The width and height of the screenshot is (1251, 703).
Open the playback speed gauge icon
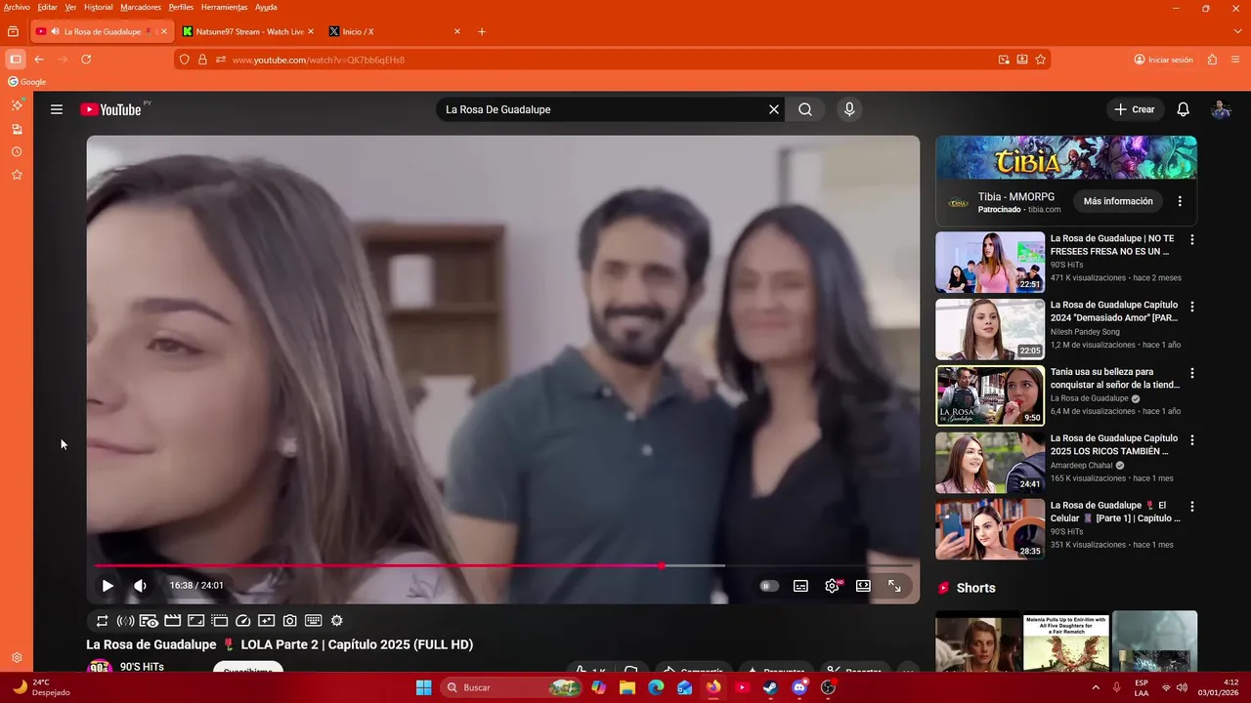[x=243, y=620]
